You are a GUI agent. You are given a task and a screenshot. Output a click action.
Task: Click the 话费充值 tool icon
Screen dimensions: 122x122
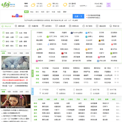108,93
